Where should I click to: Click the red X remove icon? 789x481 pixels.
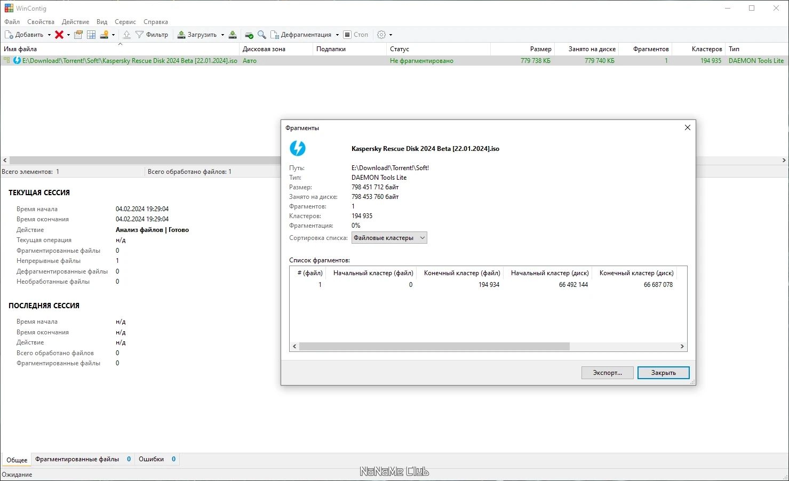tap(59, 35)
